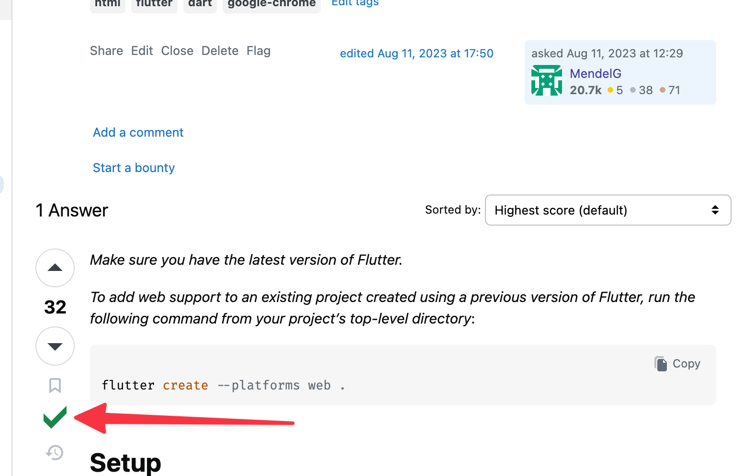Click the Edit tags link
The height and width of the screenshot is (476, 743).
355,3
